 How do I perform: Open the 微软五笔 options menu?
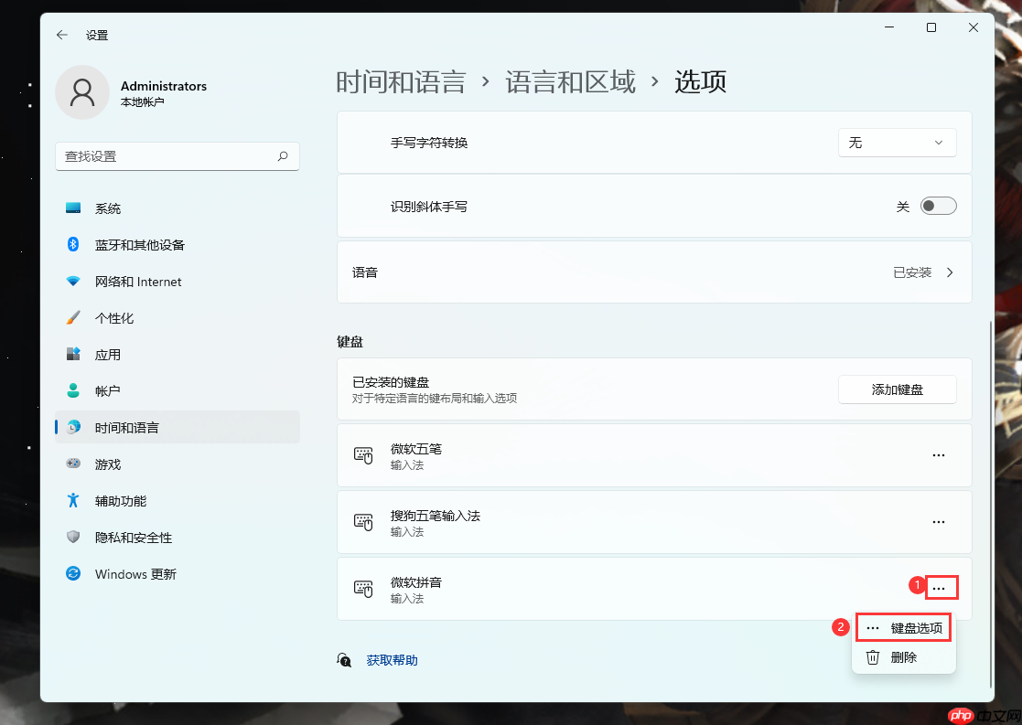pos(938,454)
